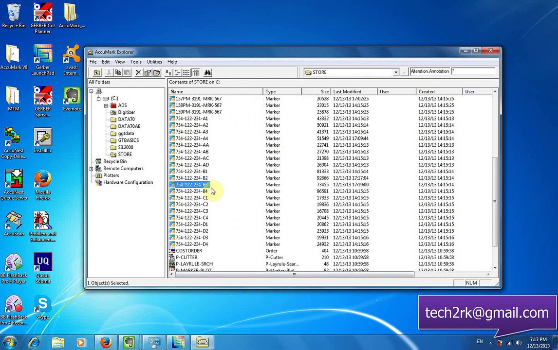Screen dimensions: 558x350
Task: Open the Tools menu
Action: click(135, 62)
